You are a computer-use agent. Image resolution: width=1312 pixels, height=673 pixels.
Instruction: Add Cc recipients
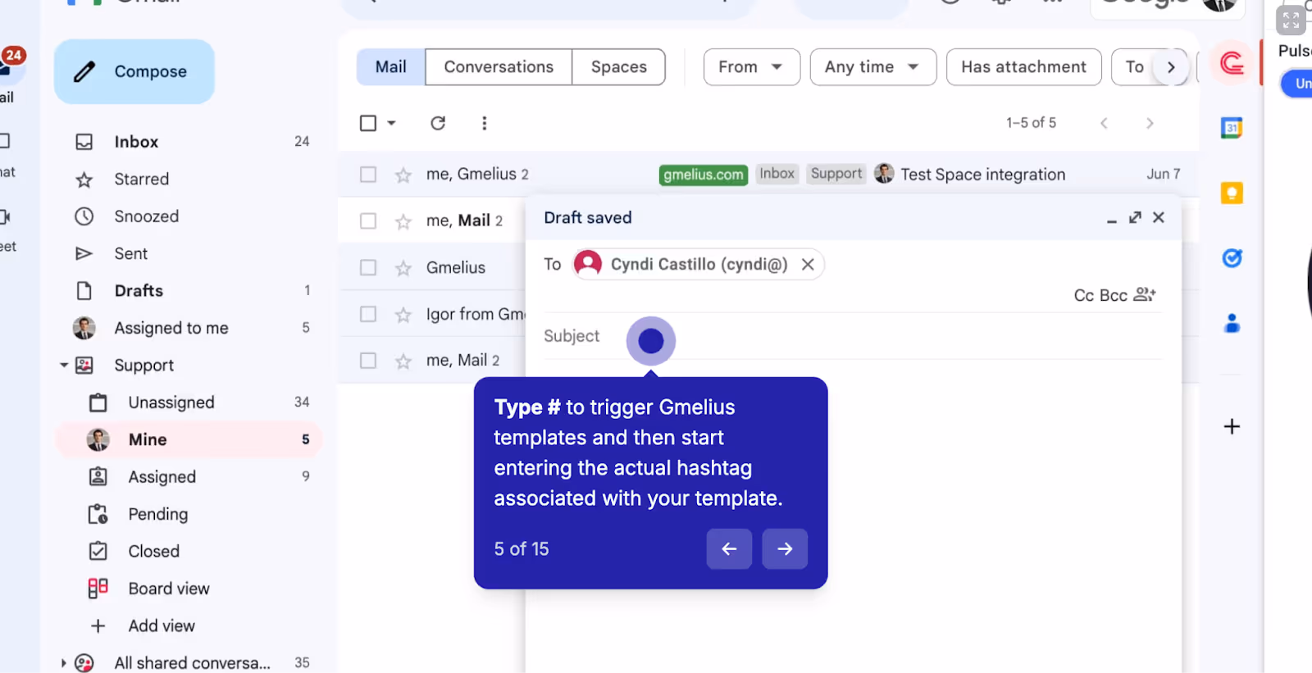click(x=1083, y=295)
